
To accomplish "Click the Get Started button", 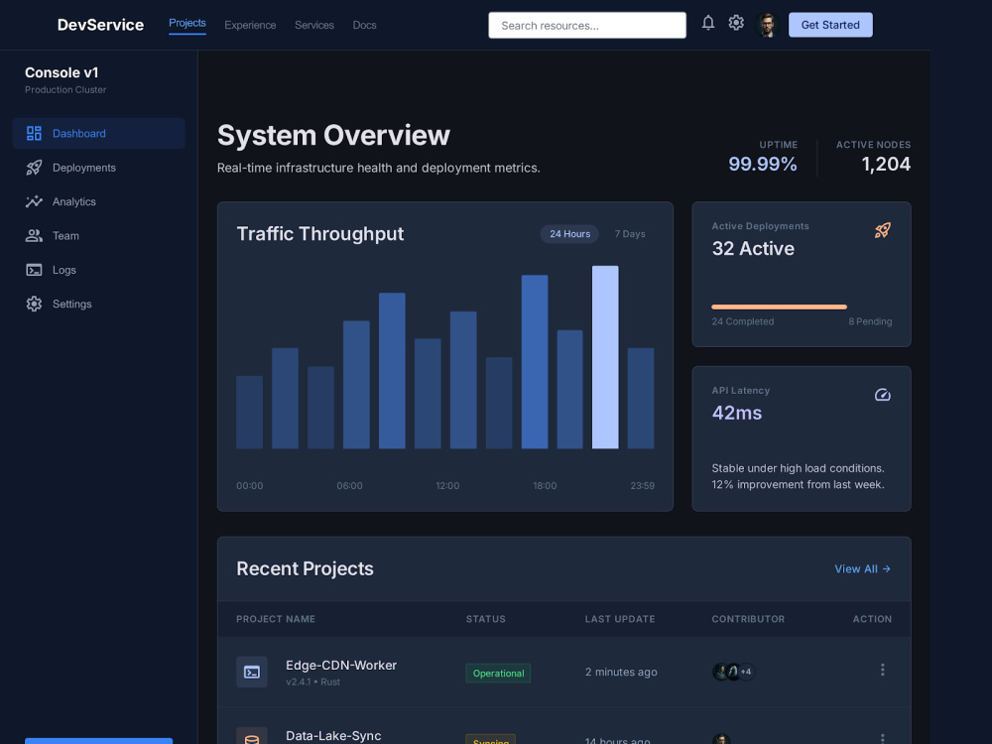I will pos(830,25).
